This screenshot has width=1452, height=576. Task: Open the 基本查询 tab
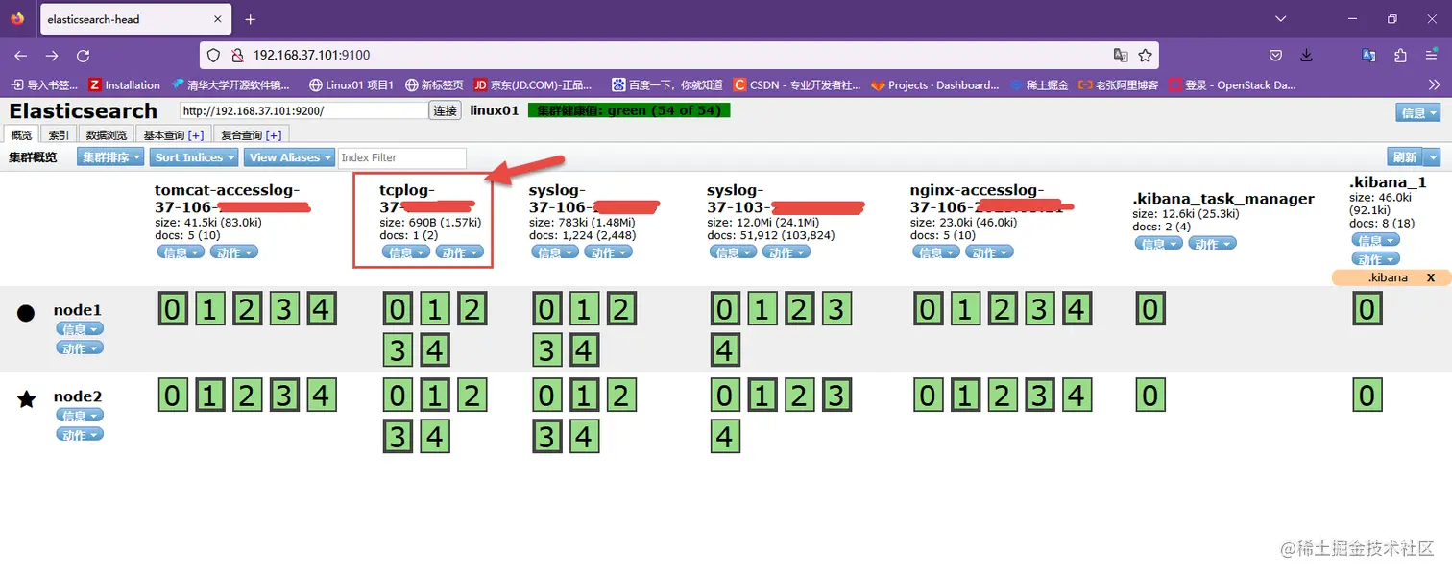[174, 135]
